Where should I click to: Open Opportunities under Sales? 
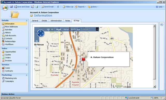point(9,52)
